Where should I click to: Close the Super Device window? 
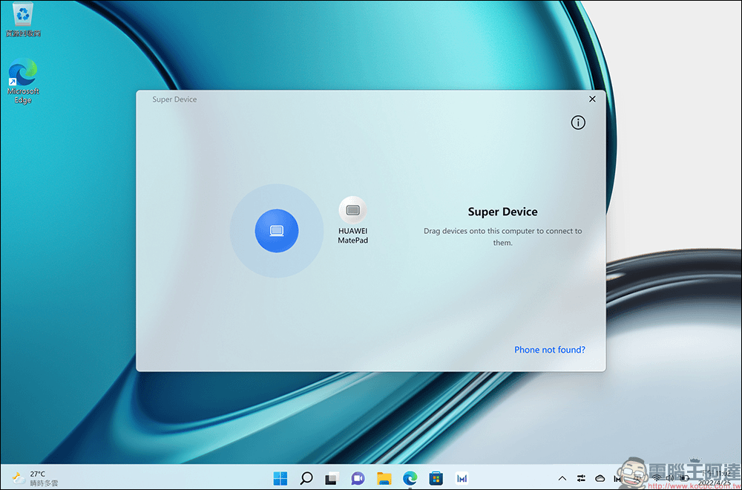pyautogui.click(x=592, y=99)
